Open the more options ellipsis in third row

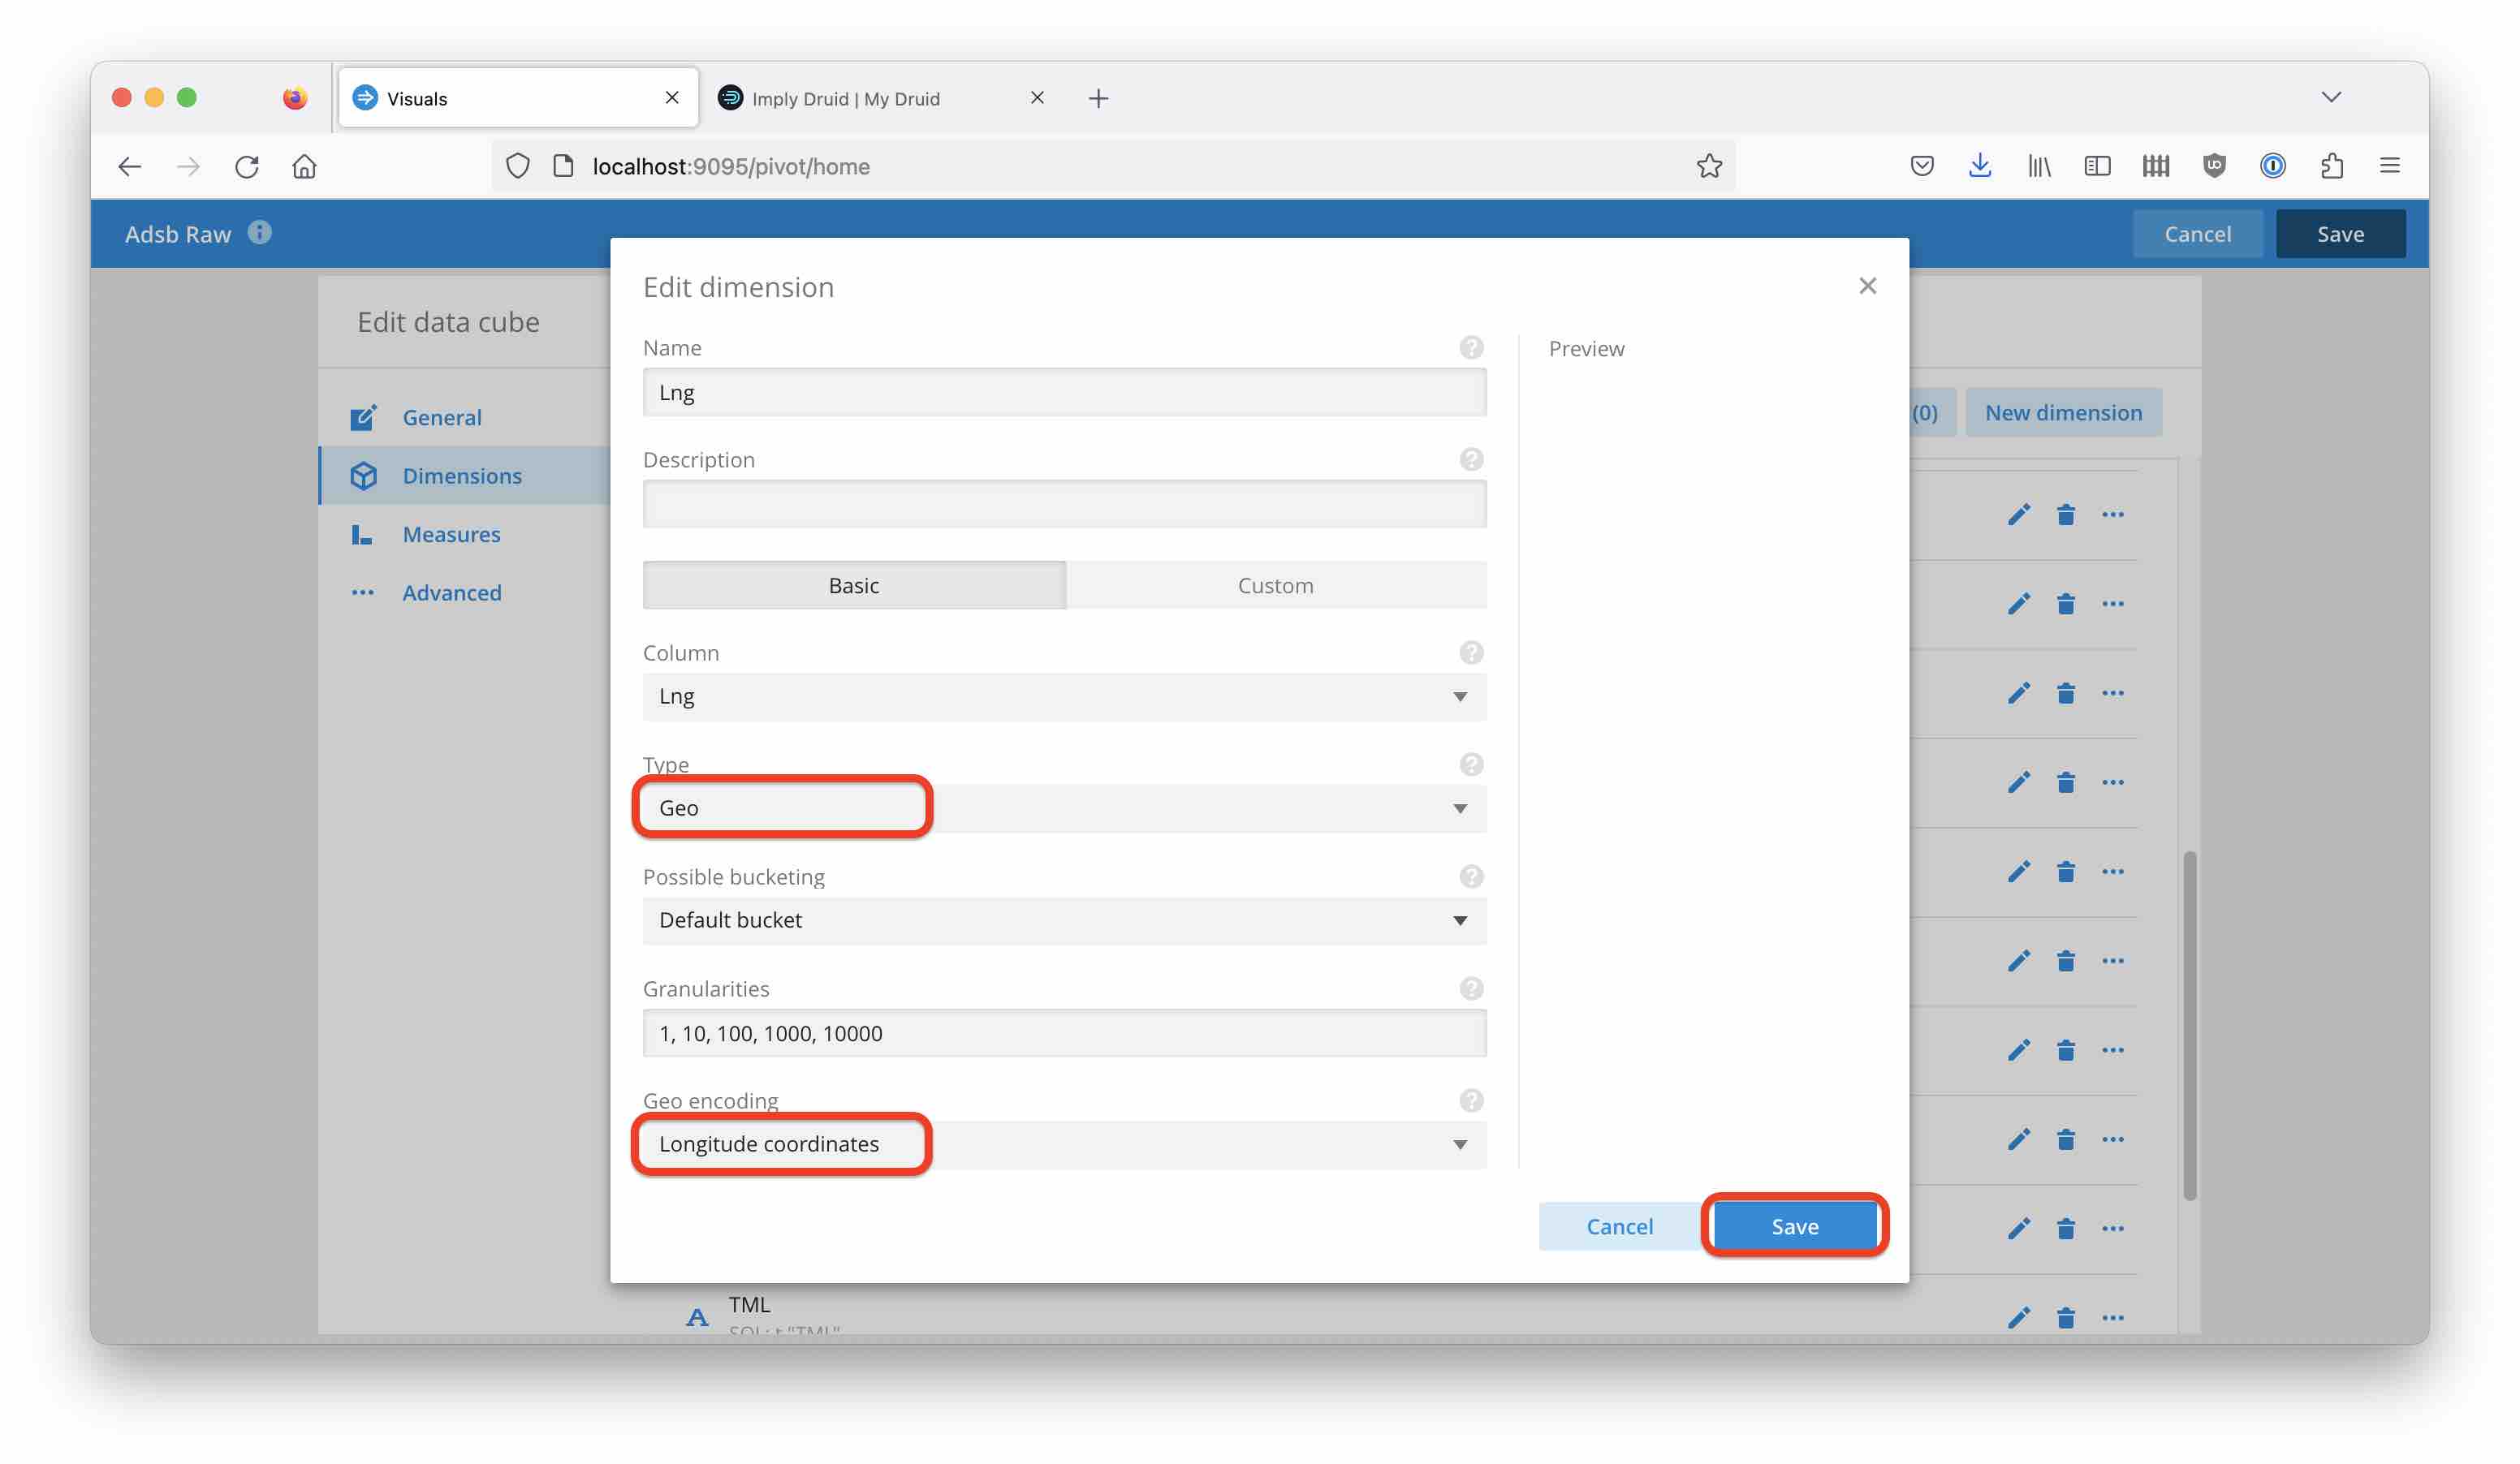pyautogui.click(x=2112, y=692)
